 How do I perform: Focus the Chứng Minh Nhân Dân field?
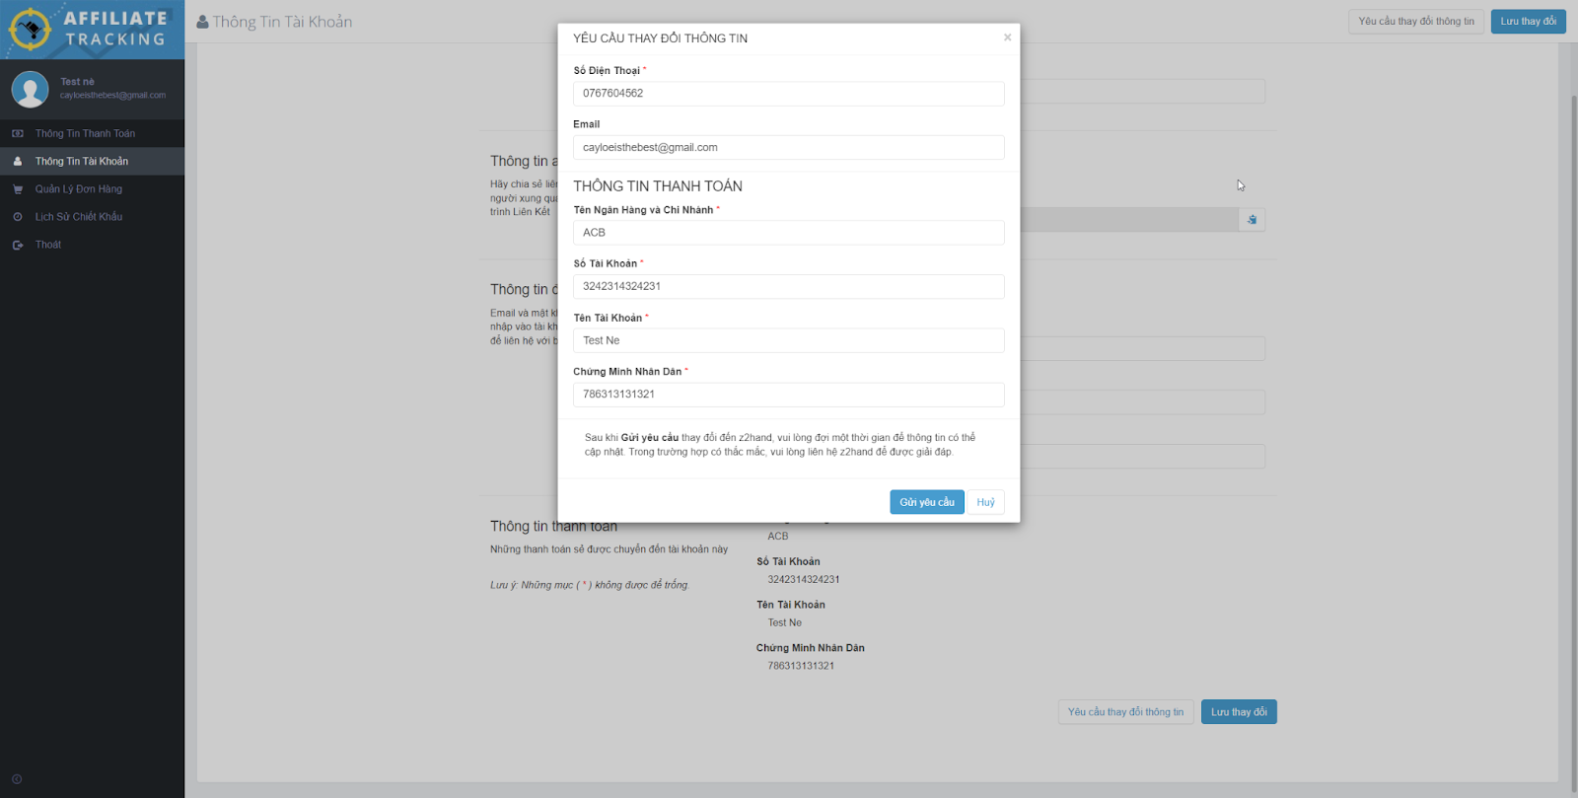point(789,395)
